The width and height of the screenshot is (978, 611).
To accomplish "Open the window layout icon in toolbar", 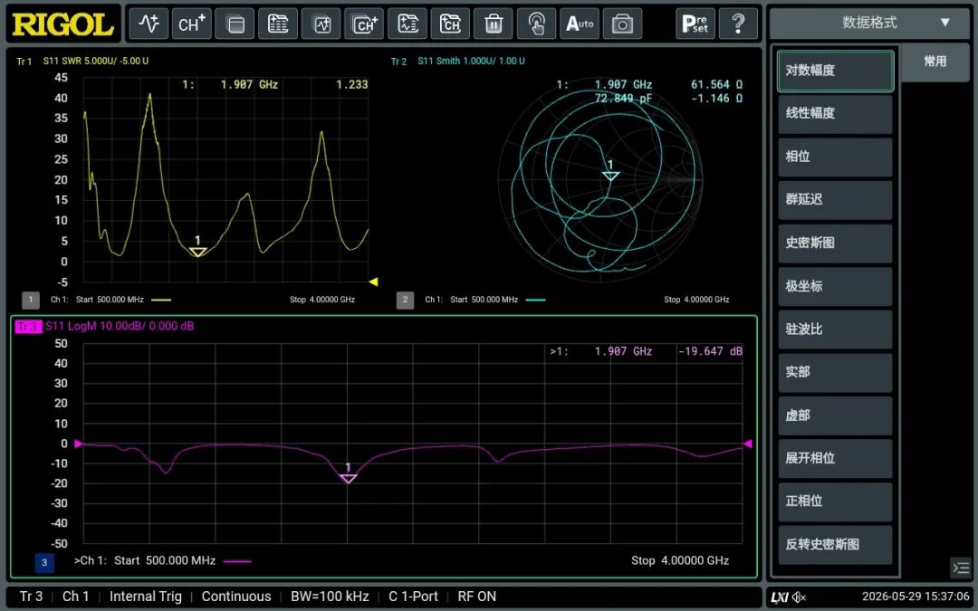I will tap(235, 24).
